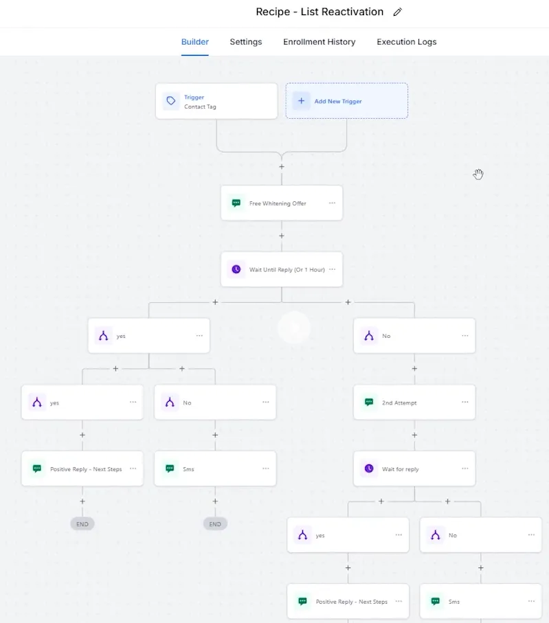The height and width of the screenshot is (623, 549).
Task: Click the SMS icon on Free Whitening Offer
Action: [x=236, y=203]
